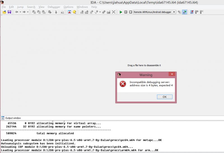The width and height of the screenshot is (224, 153).
Task: Click the 'Output window' panel title
Action: (13, 118)
